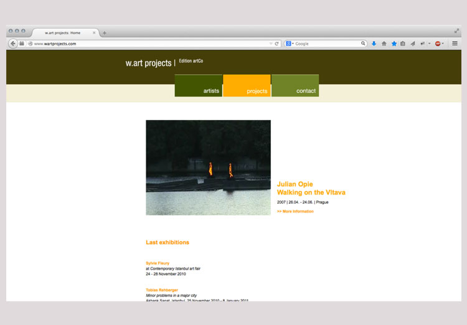Click the paper plane share icon
The image size is (467, 325).
[412, 44]
